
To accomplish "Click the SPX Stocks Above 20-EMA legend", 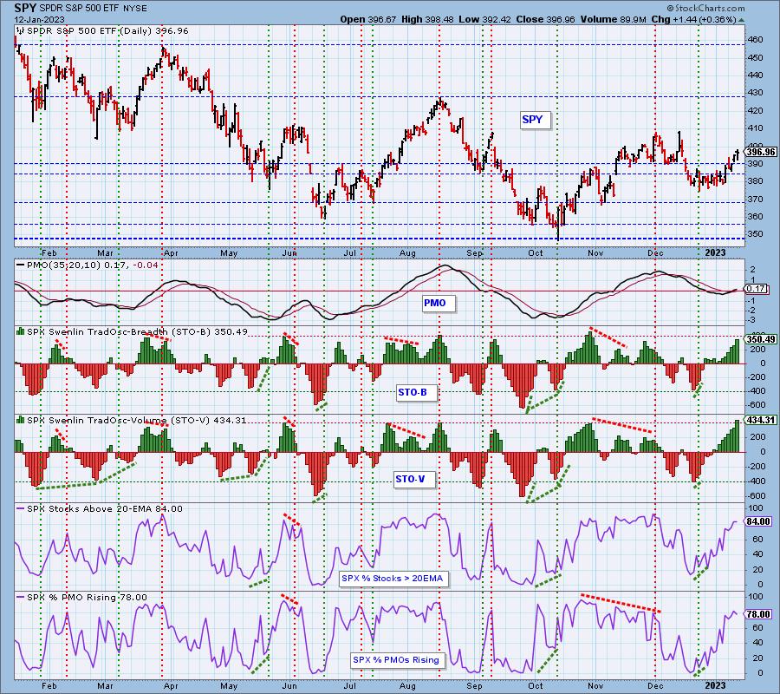I will [105, 509].
